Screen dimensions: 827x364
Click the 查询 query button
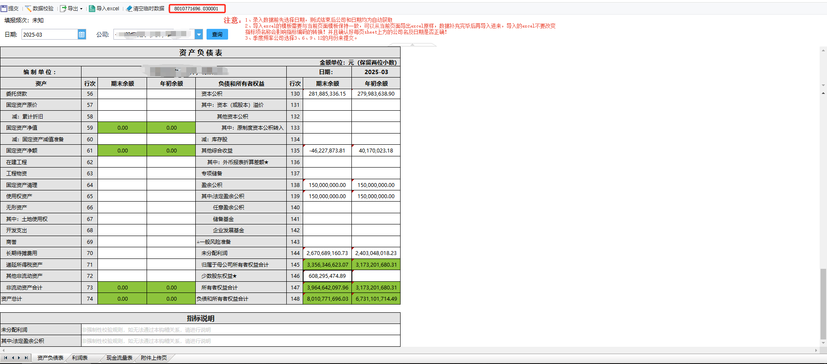pos(217,34)
